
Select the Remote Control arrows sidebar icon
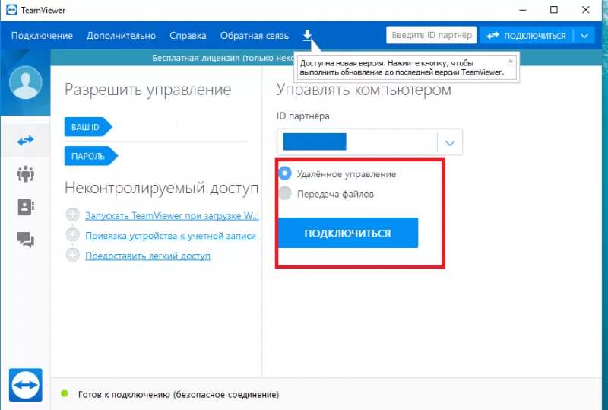(x=26, y=140)
